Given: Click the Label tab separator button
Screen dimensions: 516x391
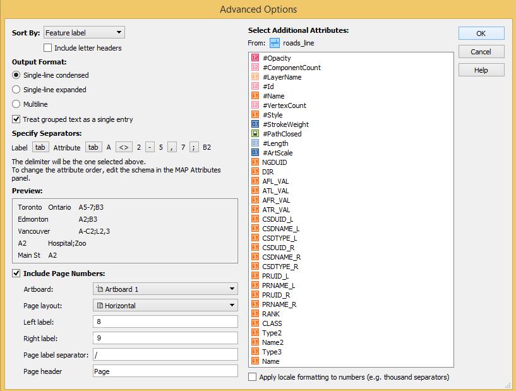Looking at the screenshot, I should [x=40, y=147].
